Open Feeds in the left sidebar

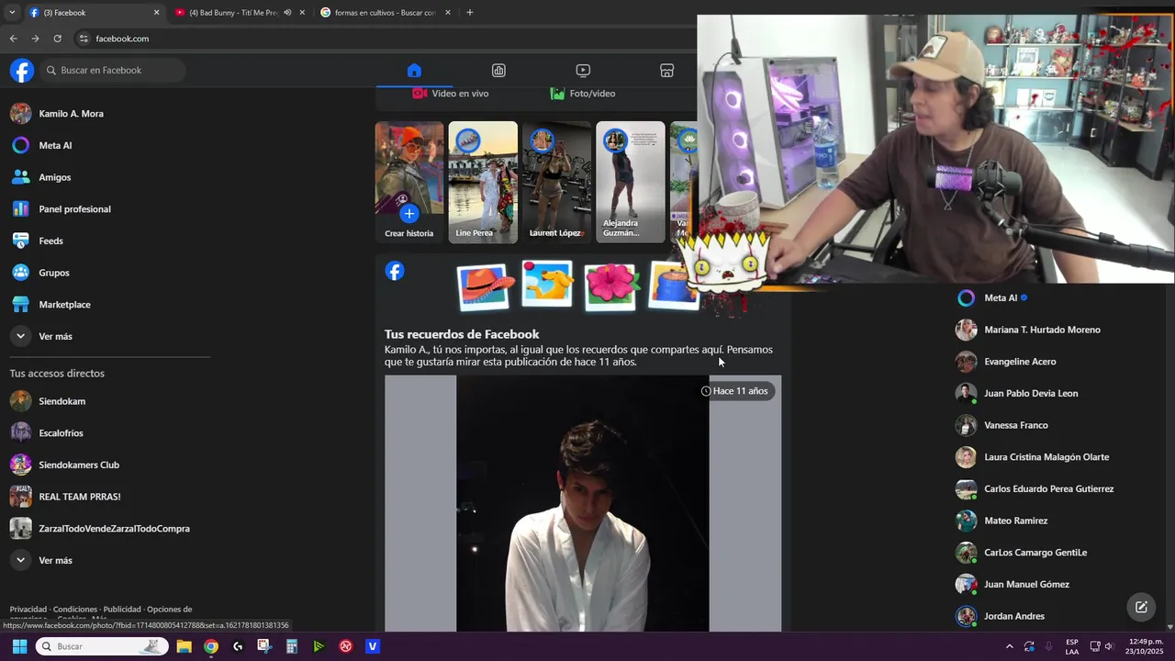[50, 241]
